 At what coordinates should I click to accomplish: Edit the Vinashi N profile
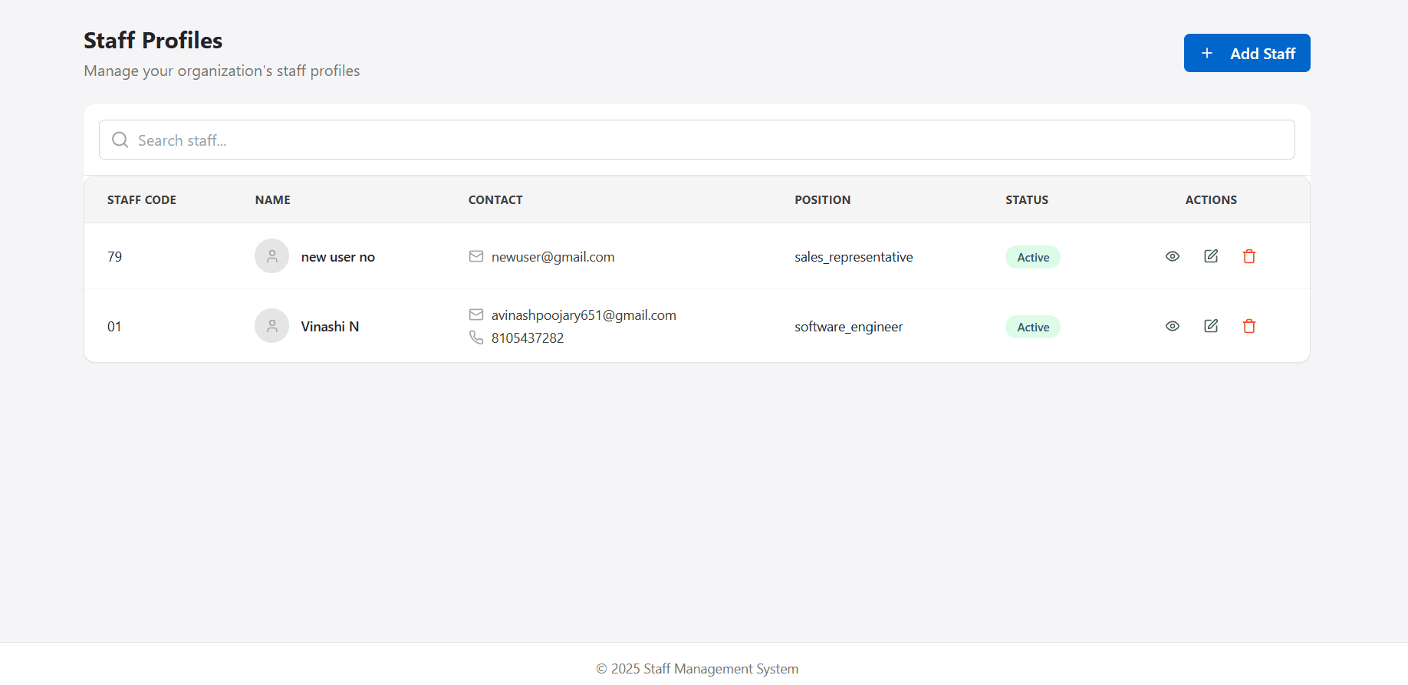click(x=1211, y=326)
